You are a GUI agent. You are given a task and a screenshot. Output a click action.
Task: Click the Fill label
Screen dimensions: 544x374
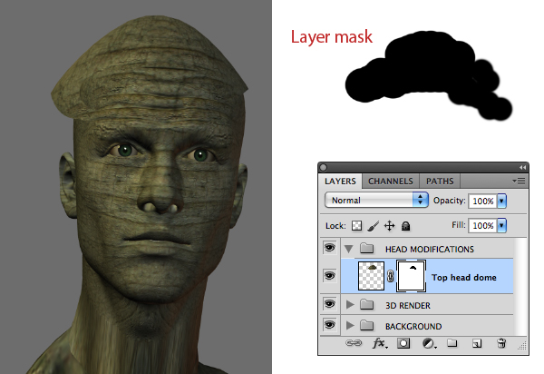[x=458, y=225]
